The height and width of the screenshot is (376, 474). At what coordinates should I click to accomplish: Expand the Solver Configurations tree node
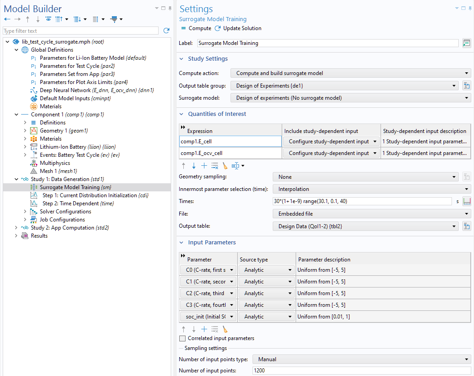[x=25, y=212]
